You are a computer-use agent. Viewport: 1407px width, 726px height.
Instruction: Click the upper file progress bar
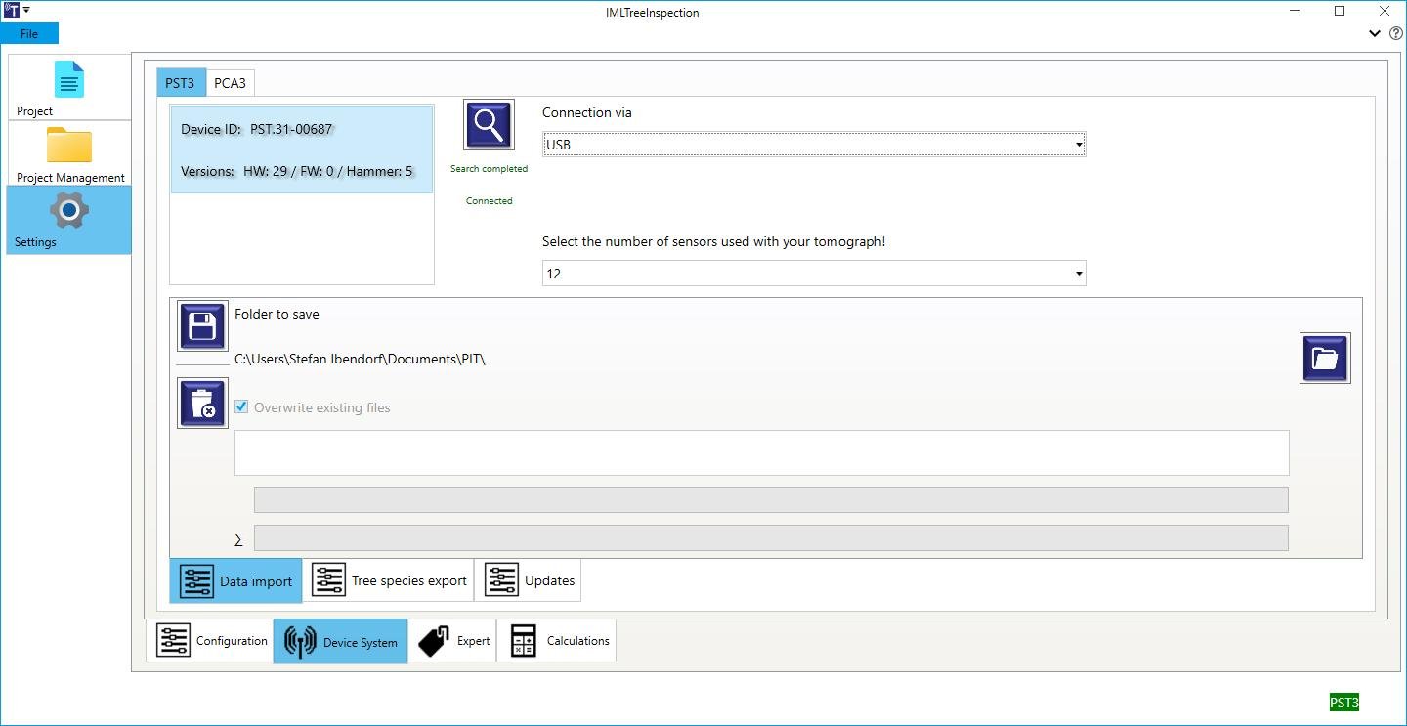click(x=771, y=499)
